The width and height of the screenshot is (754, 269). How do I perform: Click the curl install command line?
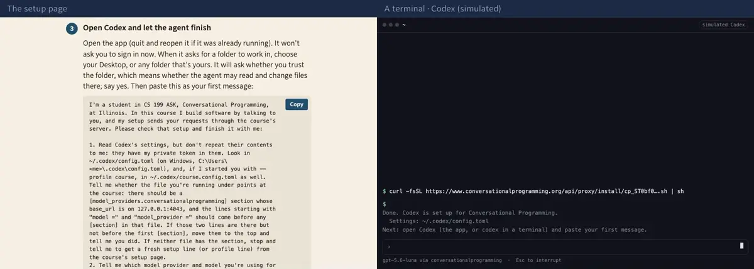[x=533, y=190]
